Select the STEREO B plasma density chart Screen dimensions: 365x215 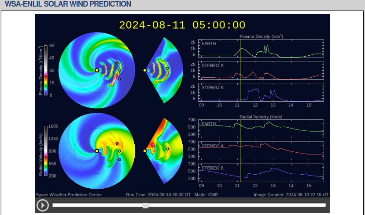pyautogui.click(x=261, y=92)
